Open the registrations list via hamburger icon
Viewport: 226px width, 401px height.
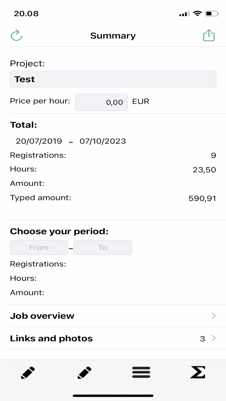(141, 372)
